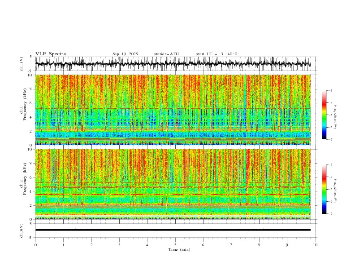Click the time axis tick label '5'

click(175, 245)
